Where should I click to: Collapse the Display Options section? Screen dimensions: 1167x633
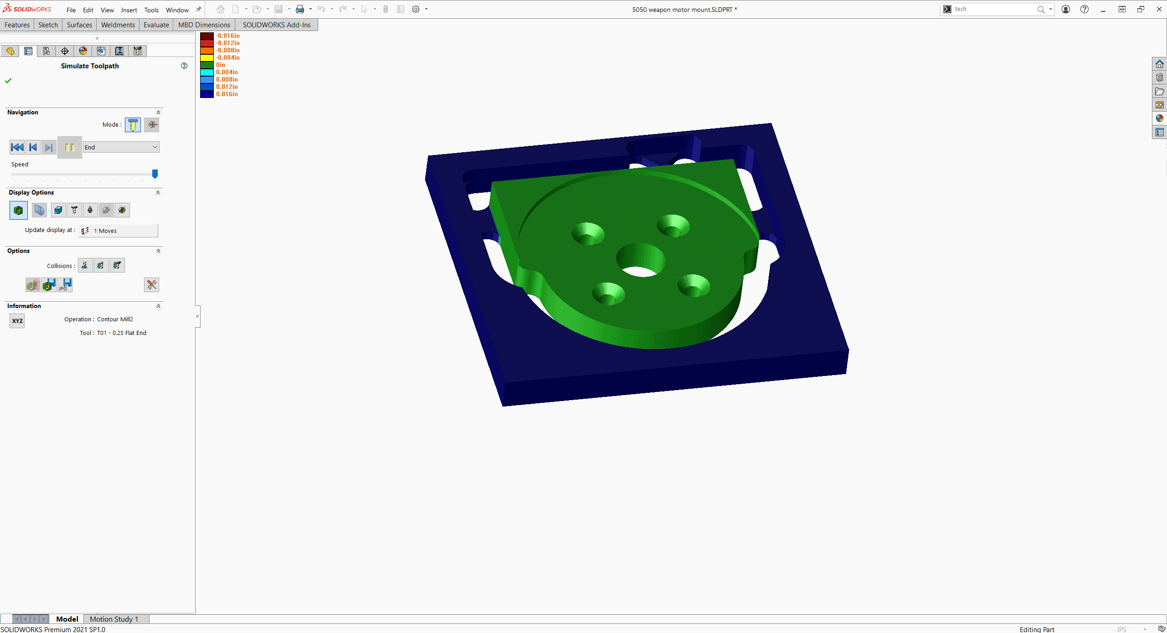(x=158, y=192)
